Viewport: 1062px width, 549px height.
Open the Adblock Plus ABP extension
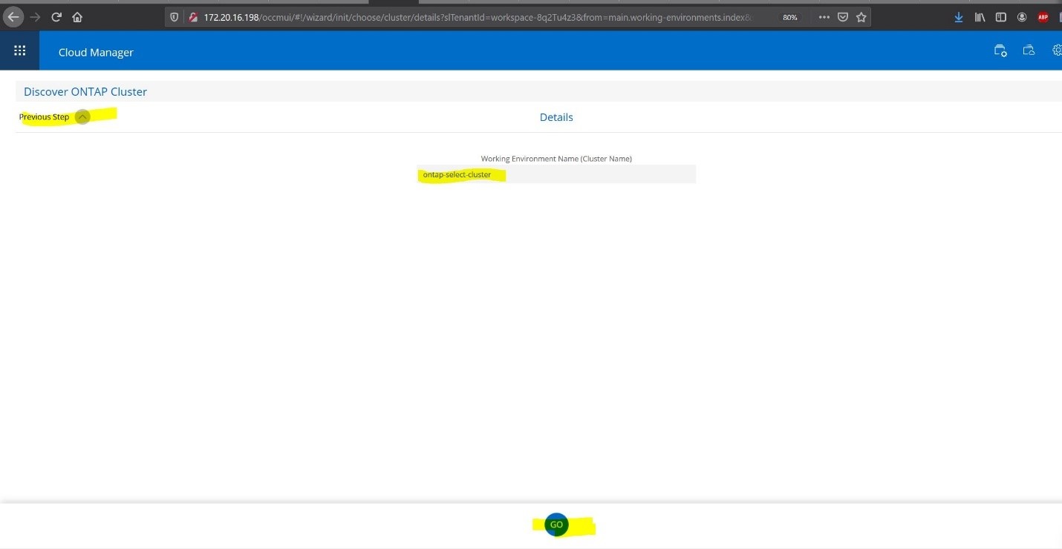click(1043, 16)
